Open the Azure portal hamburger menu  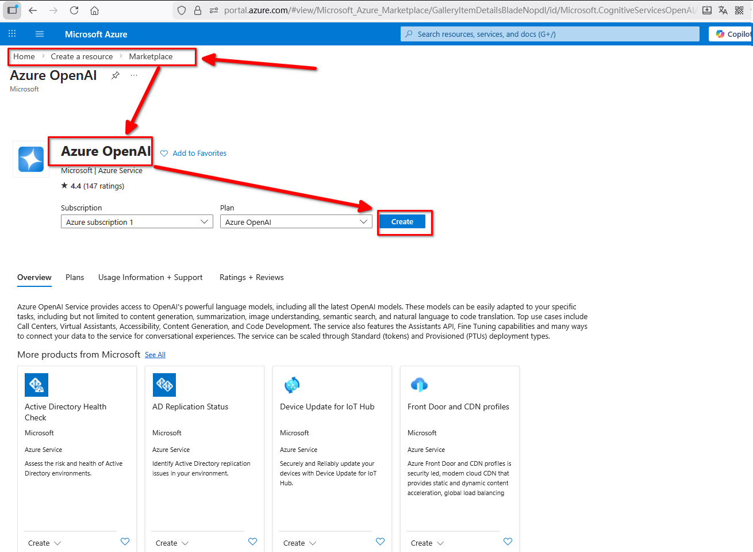tap(40, 34)
